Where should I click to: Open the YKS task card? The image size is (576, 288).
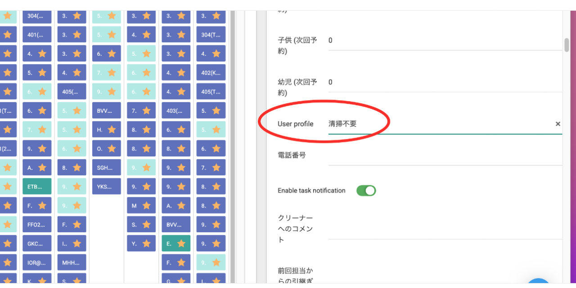click(x=106, y=186)
